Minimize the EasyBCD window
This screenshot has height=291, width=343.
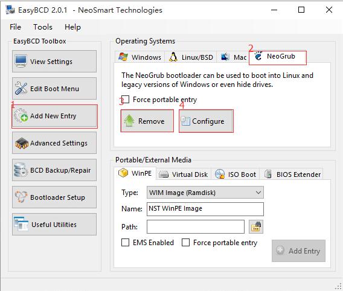[274, 10]
